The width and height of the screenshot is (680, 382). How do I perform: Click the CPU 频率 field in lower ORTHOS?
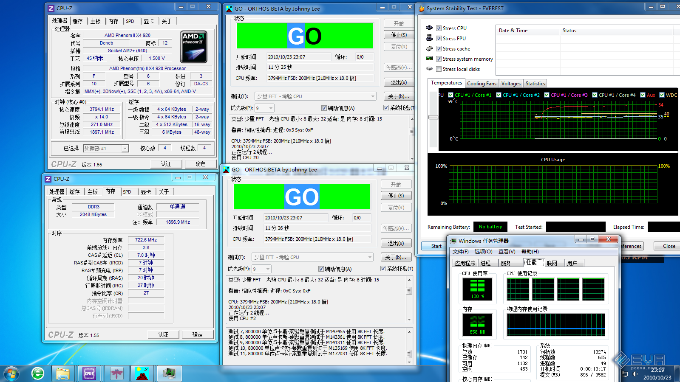point(317,239)
